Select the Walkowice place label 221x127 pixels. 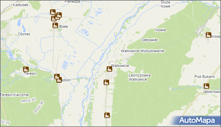point(120,66)
